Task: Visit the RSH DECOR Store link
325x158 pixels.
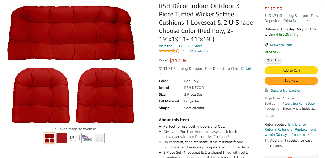Action: tap(180, 46)
